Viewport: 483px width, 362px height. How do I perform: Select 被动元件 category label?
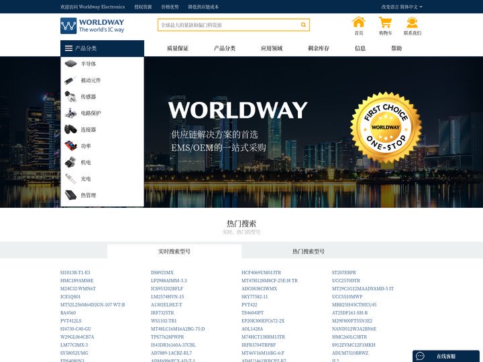point(91,80)
